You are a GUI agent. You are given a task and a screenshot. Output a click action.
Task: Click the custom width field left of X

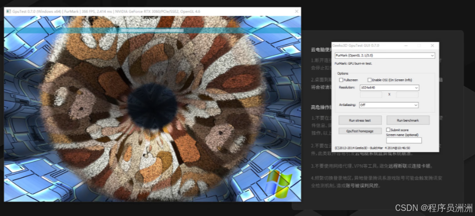click(x=371, y=94)
